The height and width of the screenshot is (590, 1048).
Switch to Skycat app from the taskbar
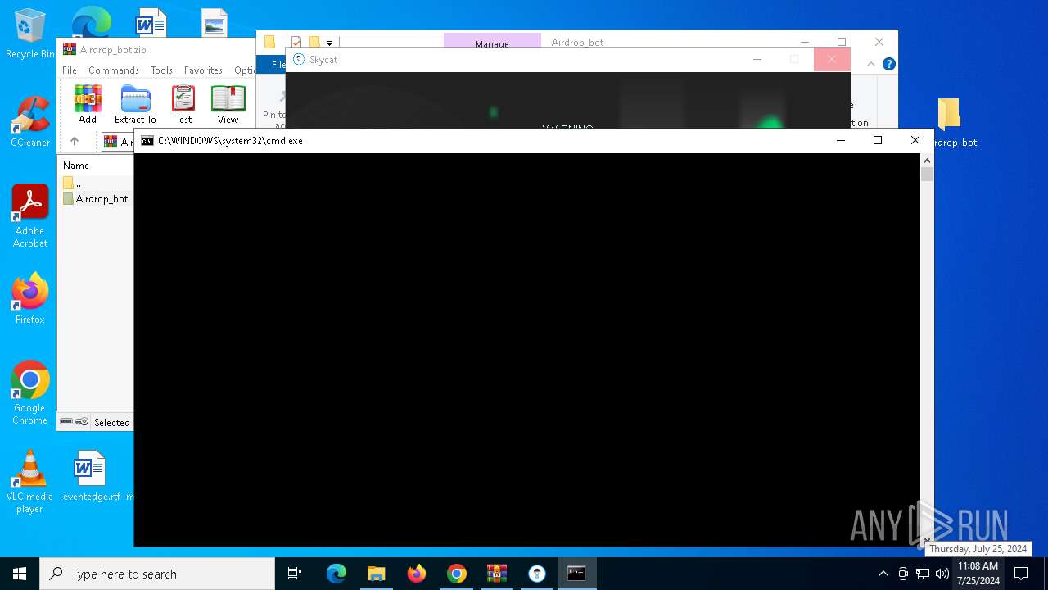[x=537, y=574]
